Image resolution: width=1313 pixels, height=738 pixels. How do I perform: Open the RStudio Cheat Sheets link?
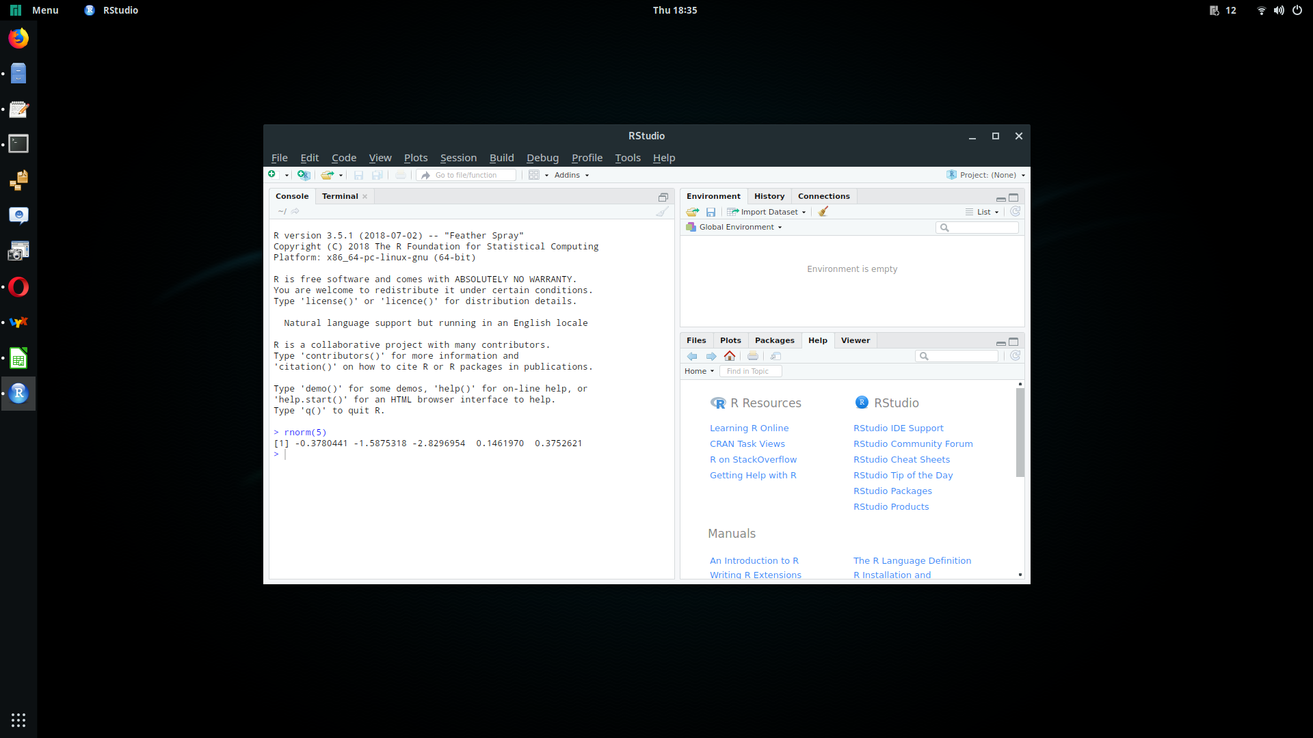901,460
